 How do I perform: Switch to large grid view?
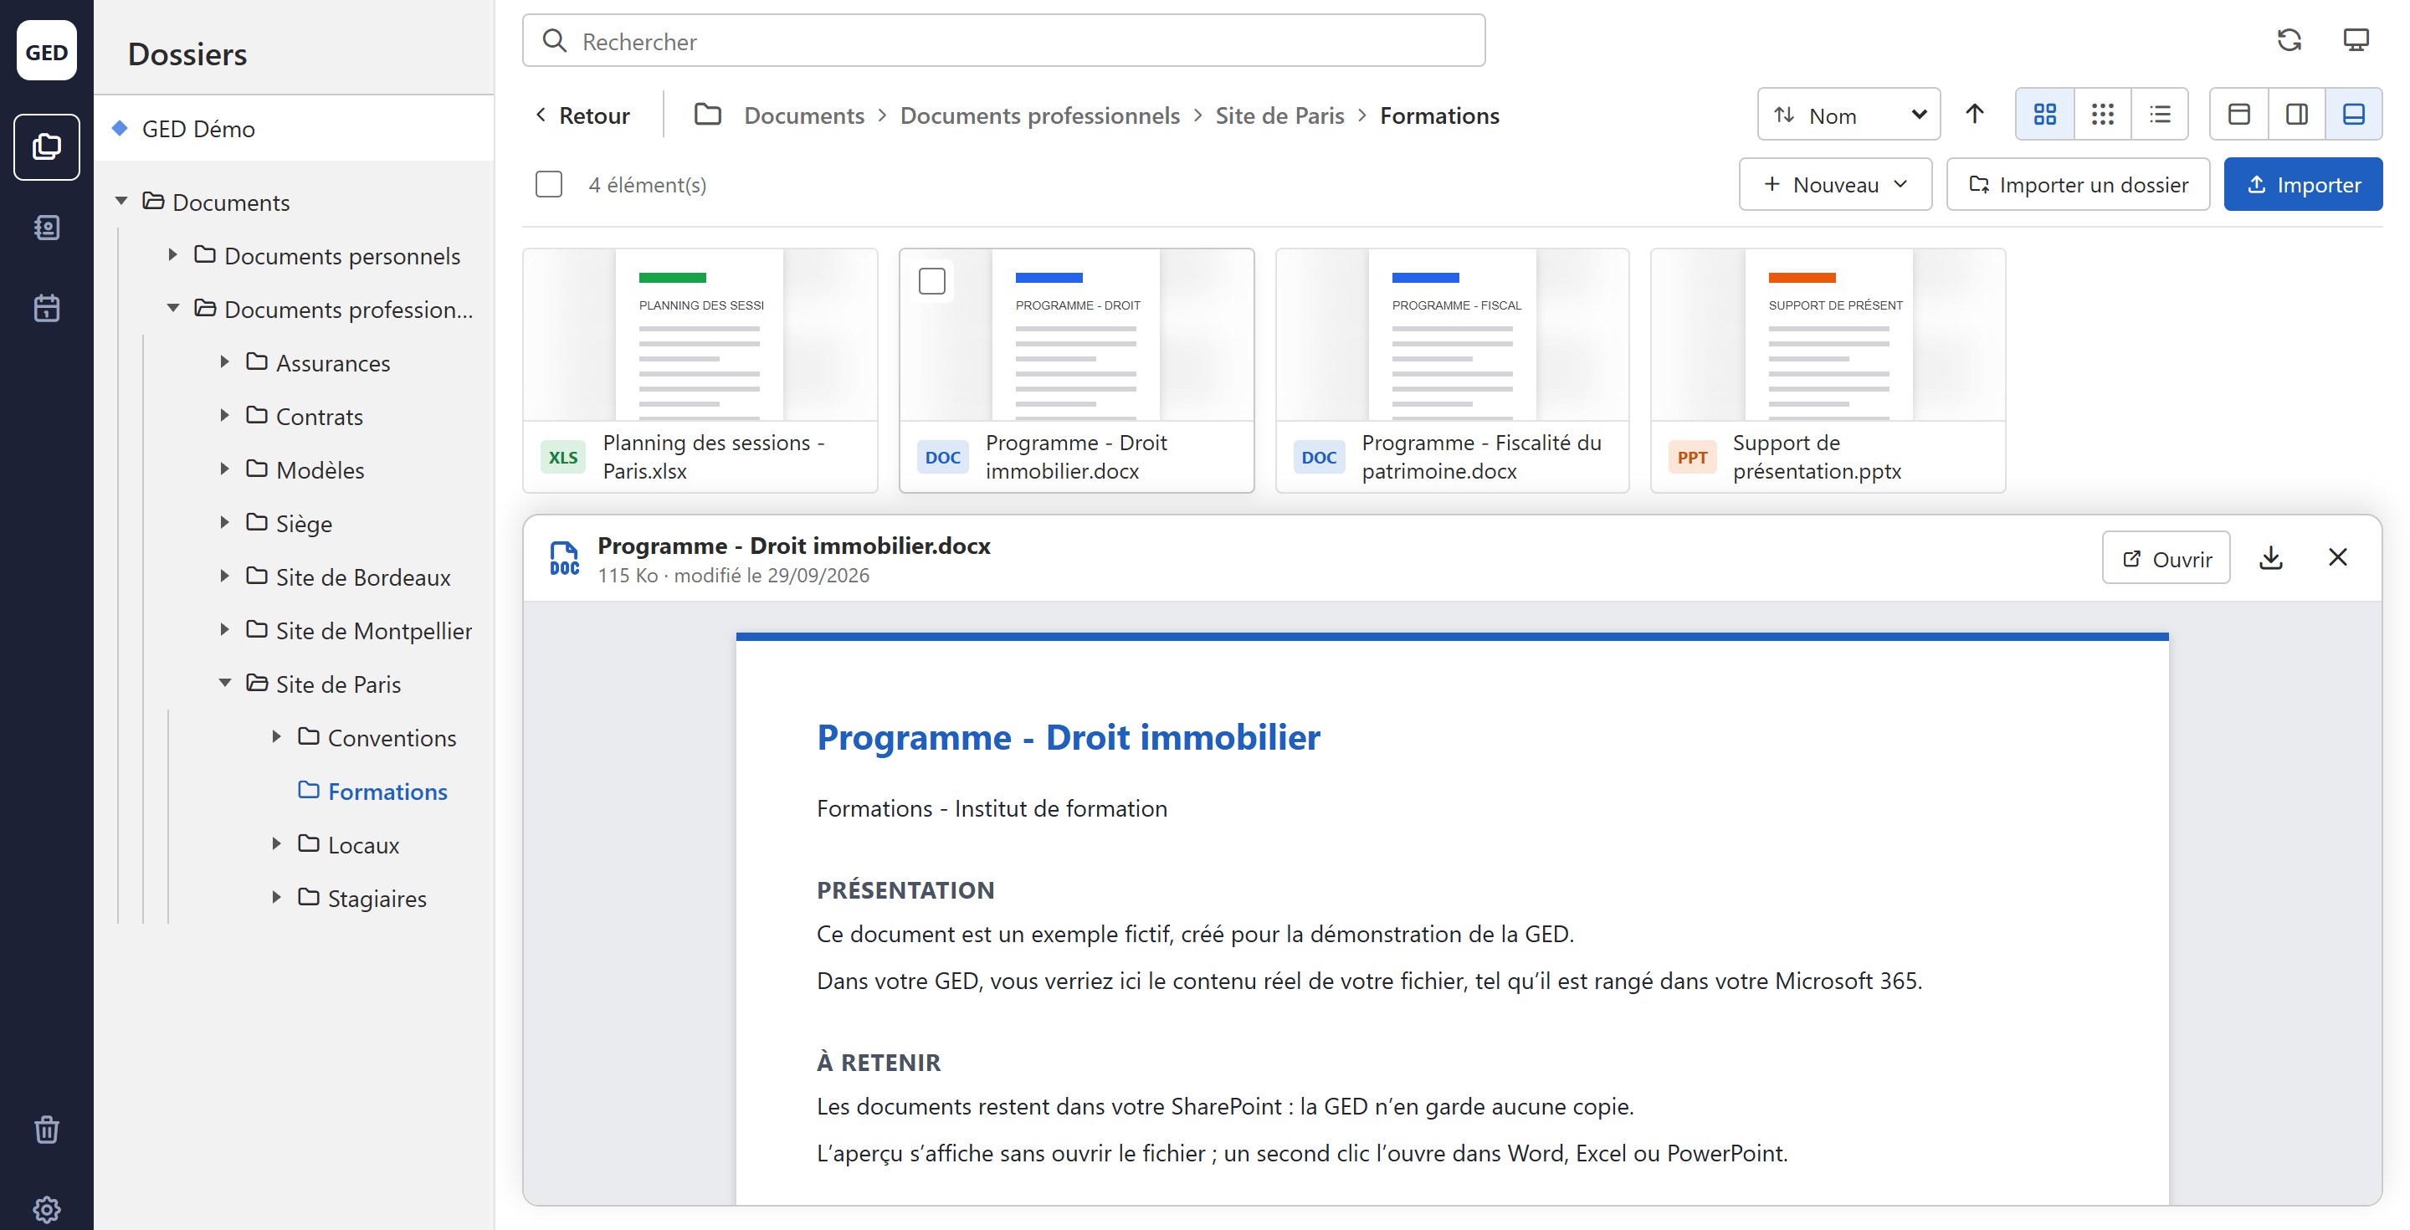tap(2045, 114)
